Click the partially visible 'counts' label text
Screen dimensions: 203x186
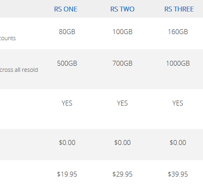pyautogui.click(x=8, y=38)
